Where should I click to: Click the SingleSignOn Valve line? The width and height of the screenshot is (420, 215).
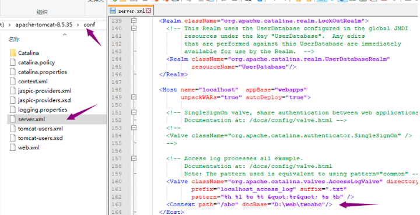coord(289,136)
